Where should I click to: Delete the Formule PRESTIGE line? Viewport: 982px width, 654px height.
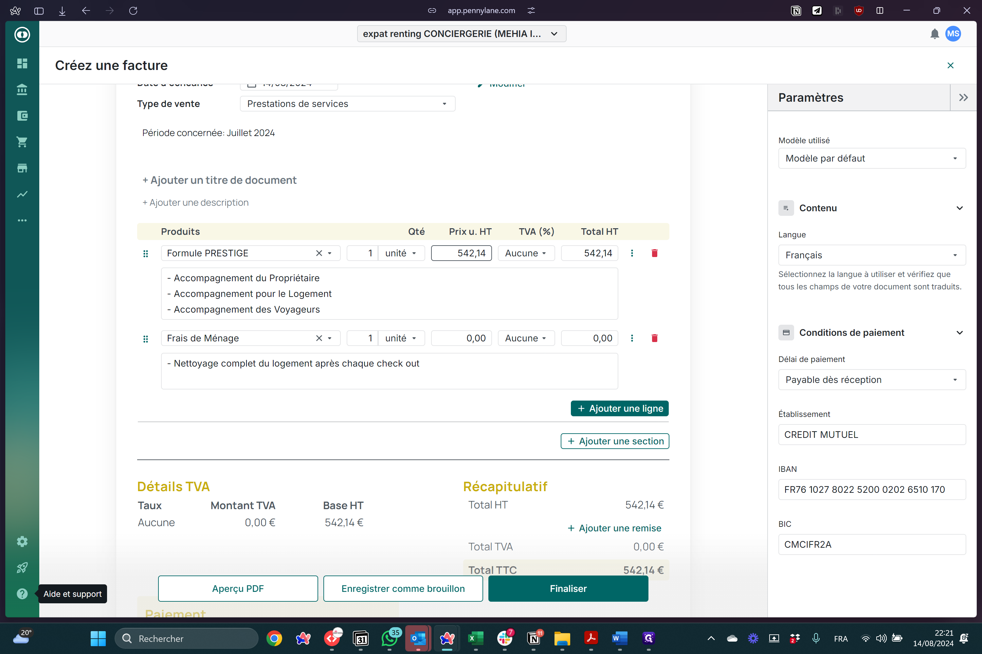[654, 253]
